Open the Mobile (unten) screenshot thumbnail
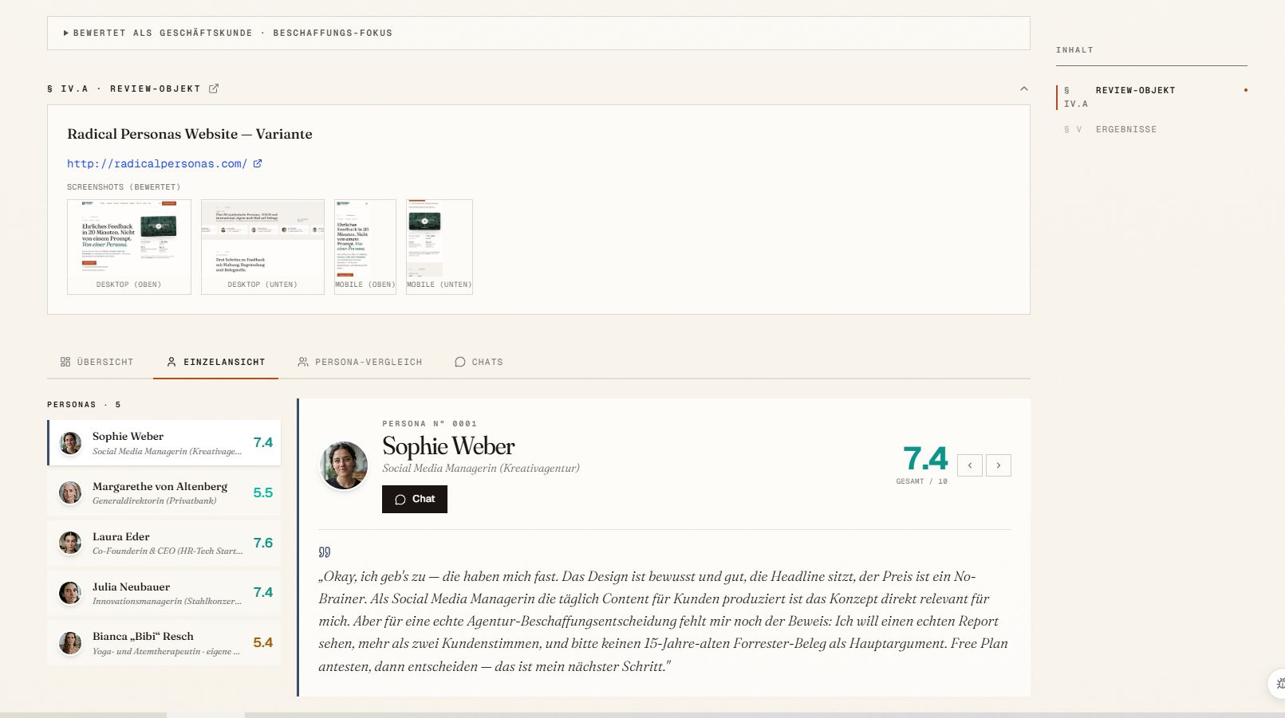Screen dimensions: 1285x718 [440, 247]
